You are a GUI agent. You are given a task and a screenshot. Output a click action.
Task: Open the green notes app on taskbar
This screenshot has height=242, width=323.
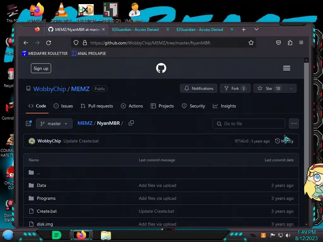(x=56, y=235)
